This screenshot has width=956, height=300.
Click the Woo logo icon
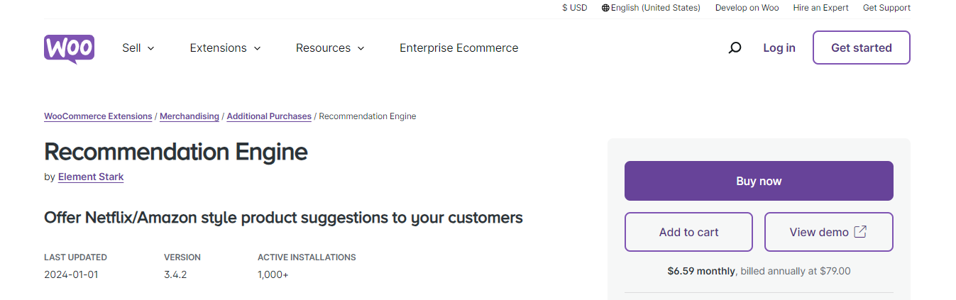point(70,49)
